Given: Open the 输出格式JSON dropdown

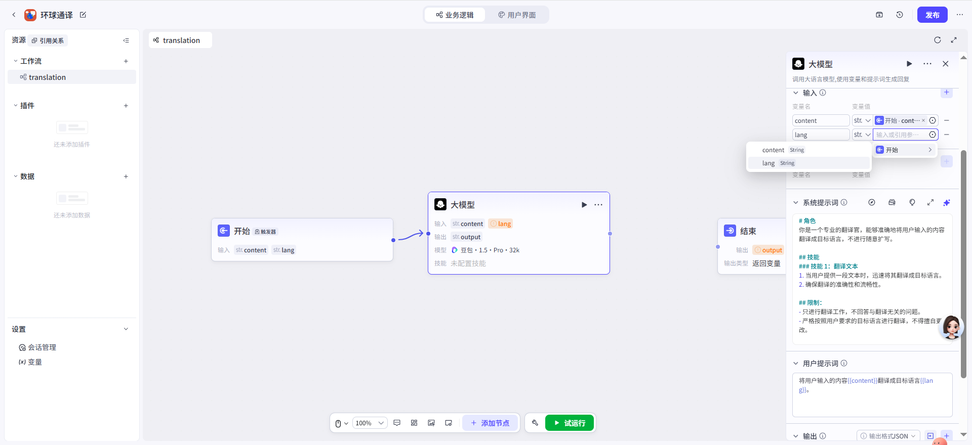Looking at the screenshot, I should pos(888,436).
